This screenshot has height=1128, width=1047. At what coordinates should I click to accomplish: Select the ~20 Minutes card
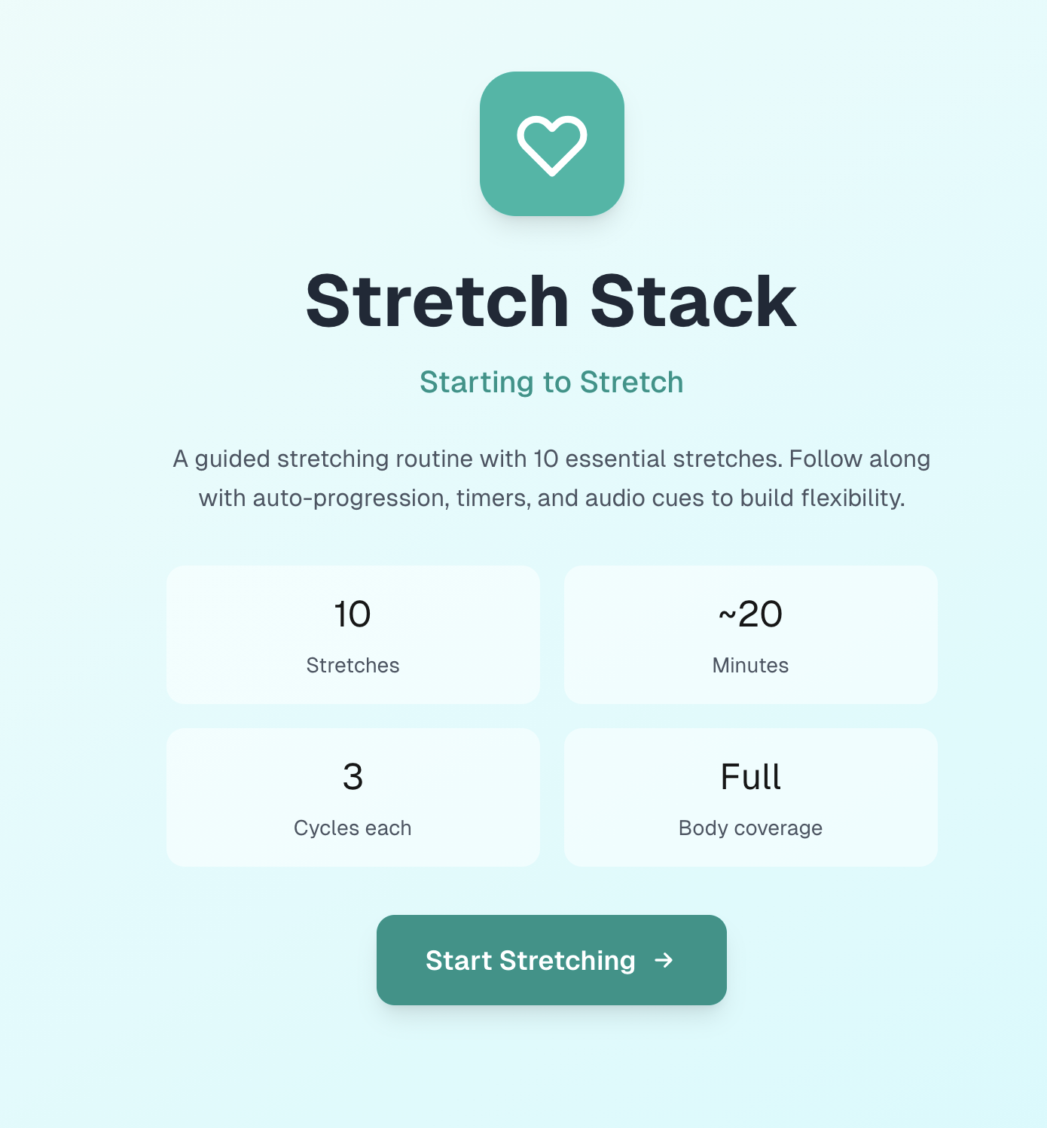pyautogui.click(x=749, y=634)
